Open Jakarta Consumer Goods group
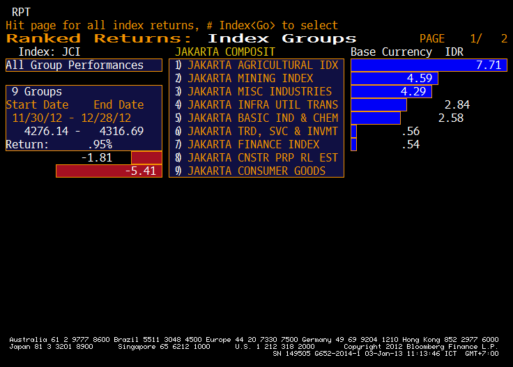Viewport: 513px width, 367px height. [x=256, y=171]
